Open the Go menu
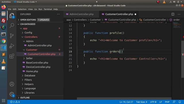The width and height of the screenshot is (184, 104). 36,9
